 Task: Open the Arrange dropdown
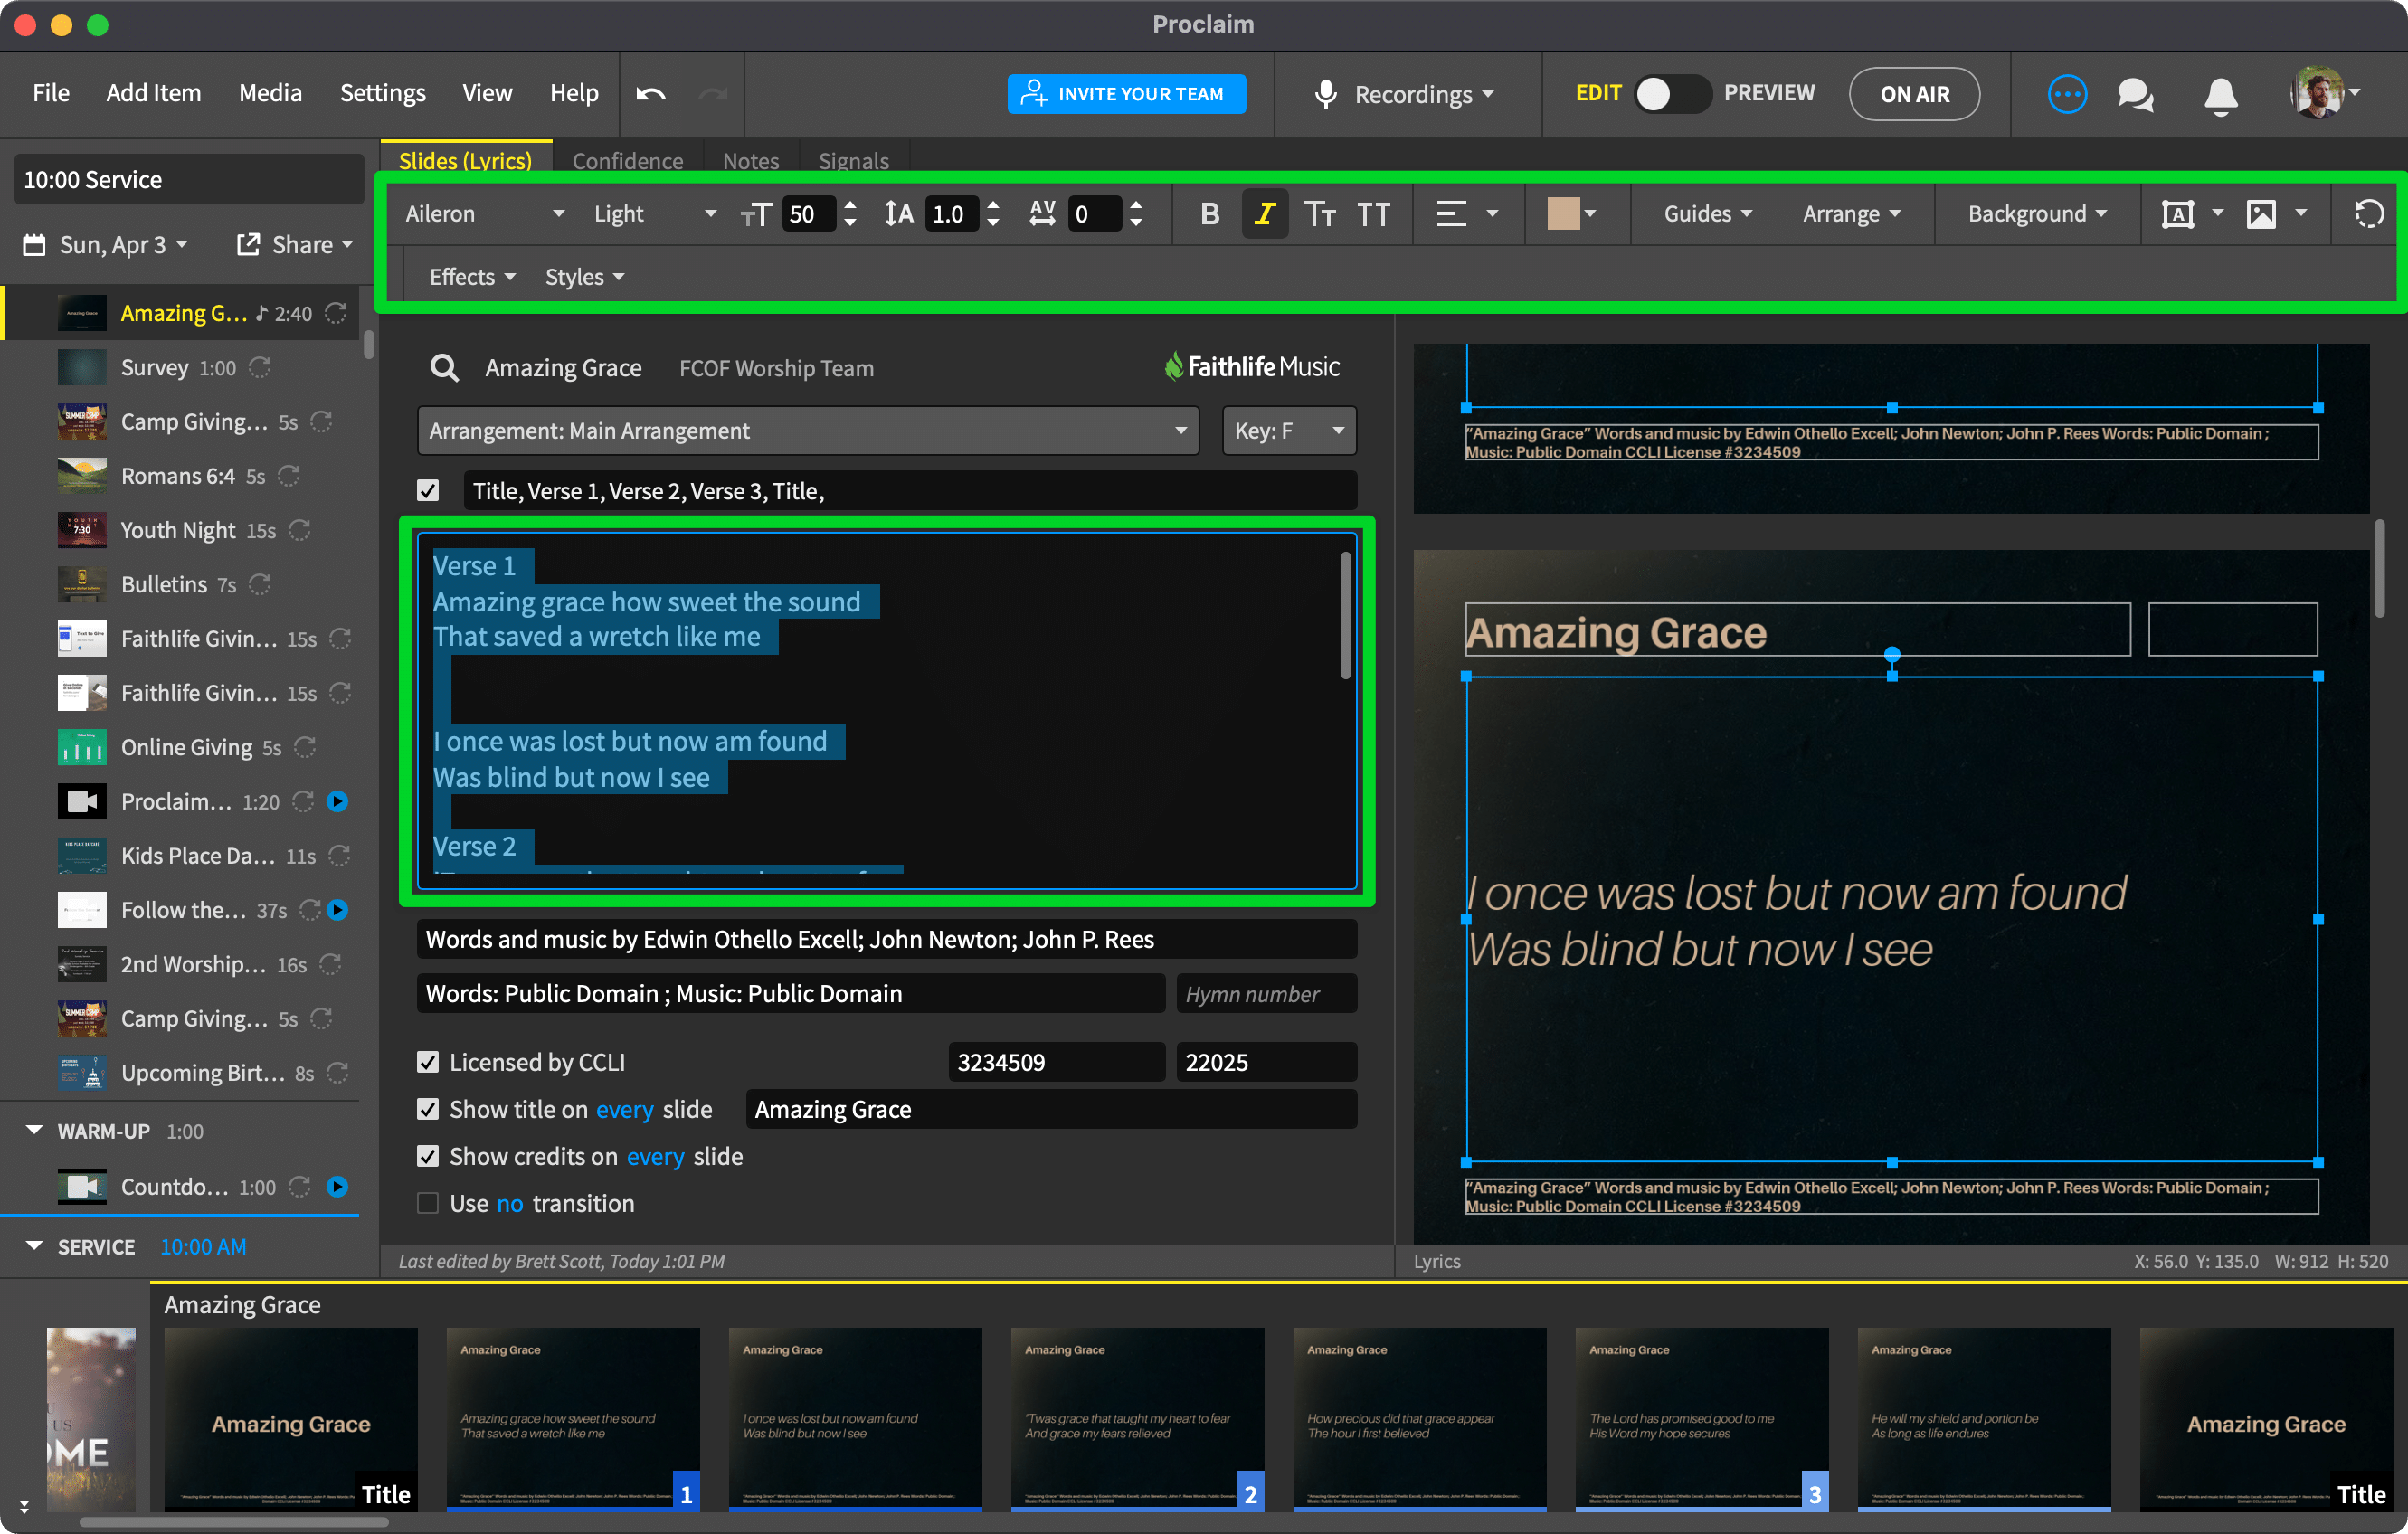(x=1851, y=214)
